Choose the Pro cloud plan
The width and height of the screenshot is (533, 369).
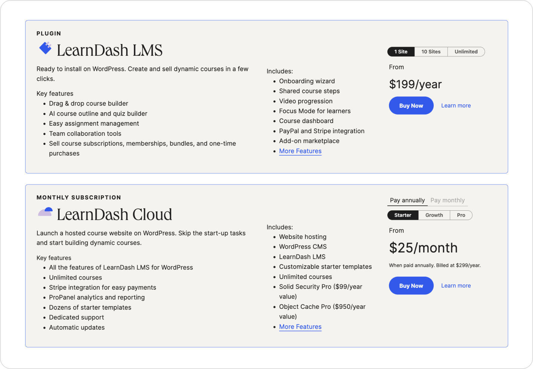point(461,215)
